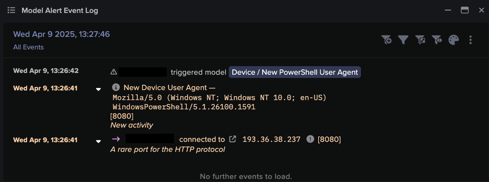Select the IP address 193.36.38.237
The height and width of the screenshot is (182, 489).
(271, 139)
